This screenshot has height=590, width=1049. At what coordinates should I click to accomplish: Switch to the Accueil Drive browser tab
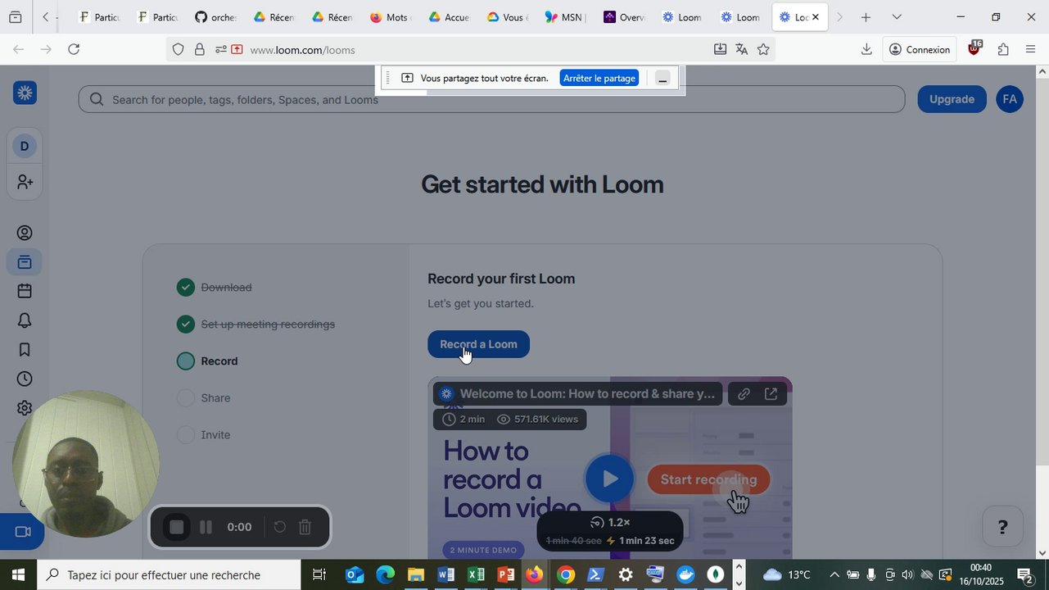click(448, 17)
